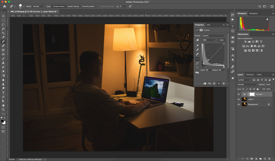
Task: Toggle lock all for layer
Action: (258, 89)
